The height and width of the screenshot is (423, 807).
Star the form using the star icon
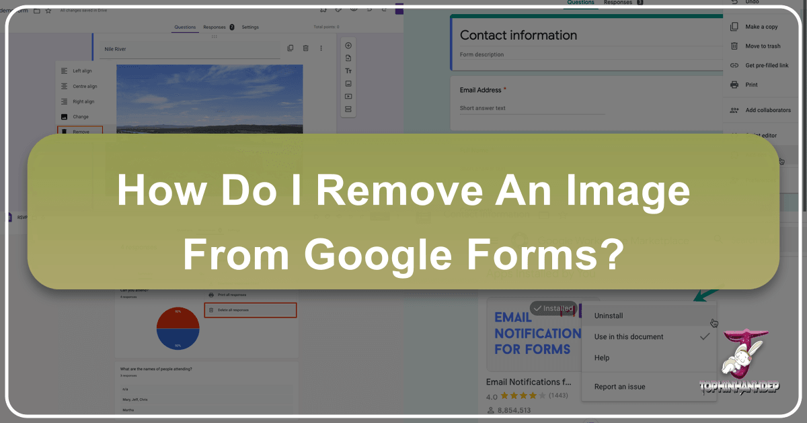click(x=48, y=11)
